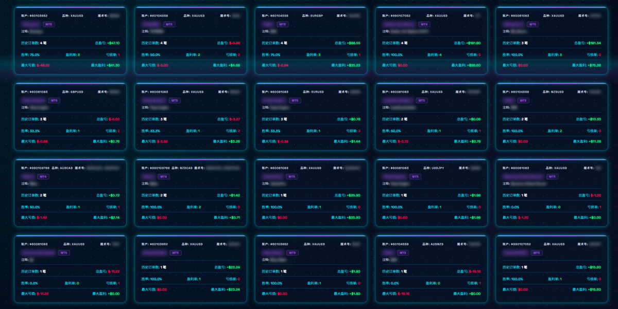
Task: Click the MT5 badge on the EURGBP card
Action: point(283,24)
